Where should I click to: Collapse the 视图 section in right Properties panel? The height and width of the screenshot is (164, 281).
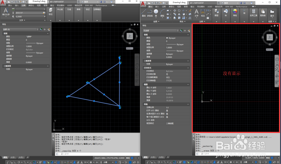188,84
